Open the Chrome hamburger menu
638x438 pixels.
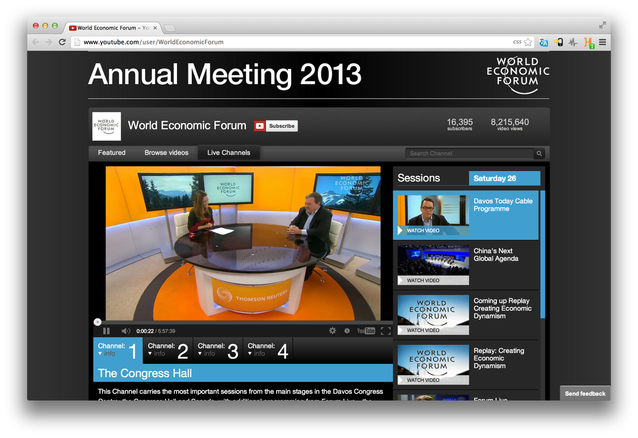602,42
